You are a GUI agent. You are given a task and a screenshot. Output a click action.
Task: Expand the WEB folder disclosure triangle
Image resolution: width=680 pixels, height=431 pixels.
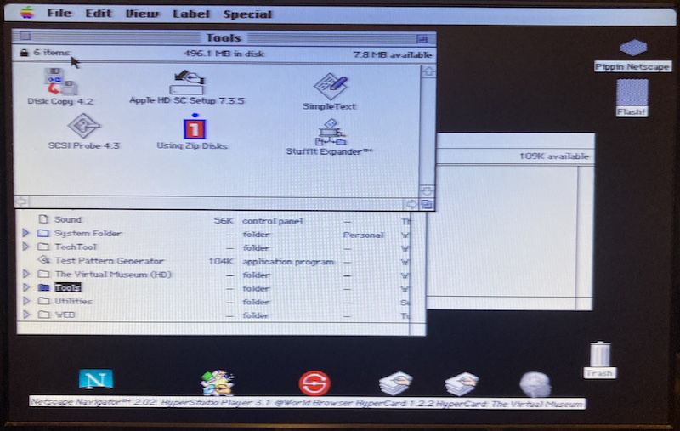click(x=26, y=315)
